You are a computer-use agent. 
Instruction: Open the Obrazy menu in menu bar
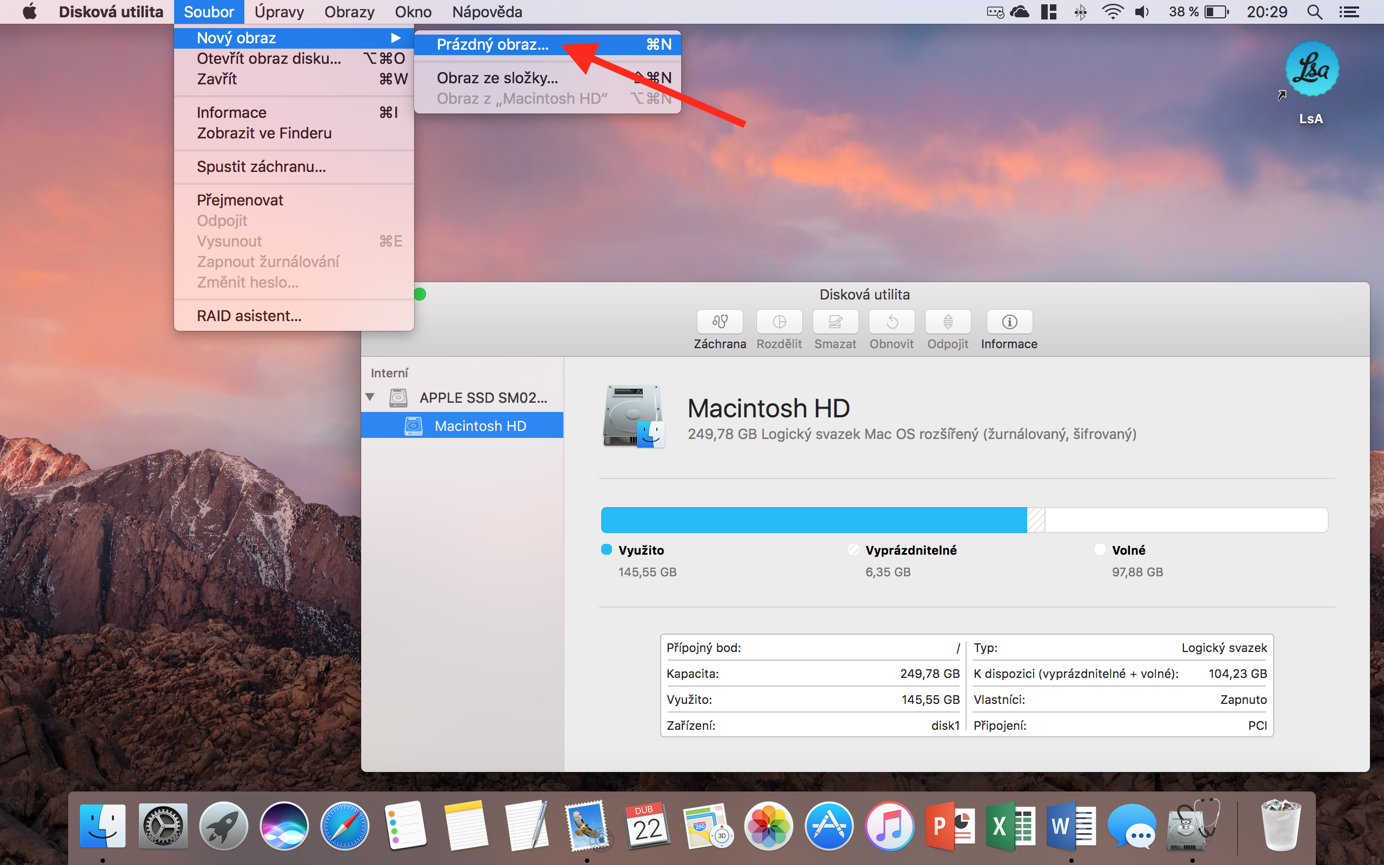tap(349, 12)
